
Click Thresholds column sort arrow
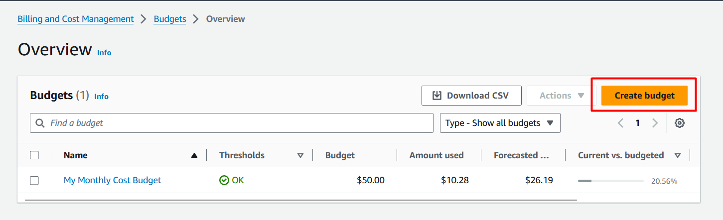tap(300, 155)
